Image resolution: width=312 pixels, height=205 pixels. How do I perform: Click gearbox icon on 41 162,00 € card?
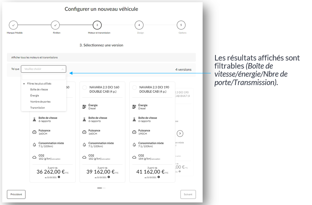point(134,119)
